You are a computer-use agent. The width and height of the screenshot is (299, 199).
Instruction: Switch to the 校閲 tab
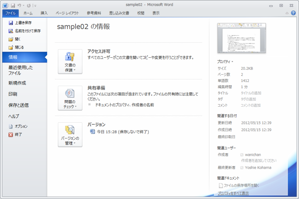[x=141, y=13]
